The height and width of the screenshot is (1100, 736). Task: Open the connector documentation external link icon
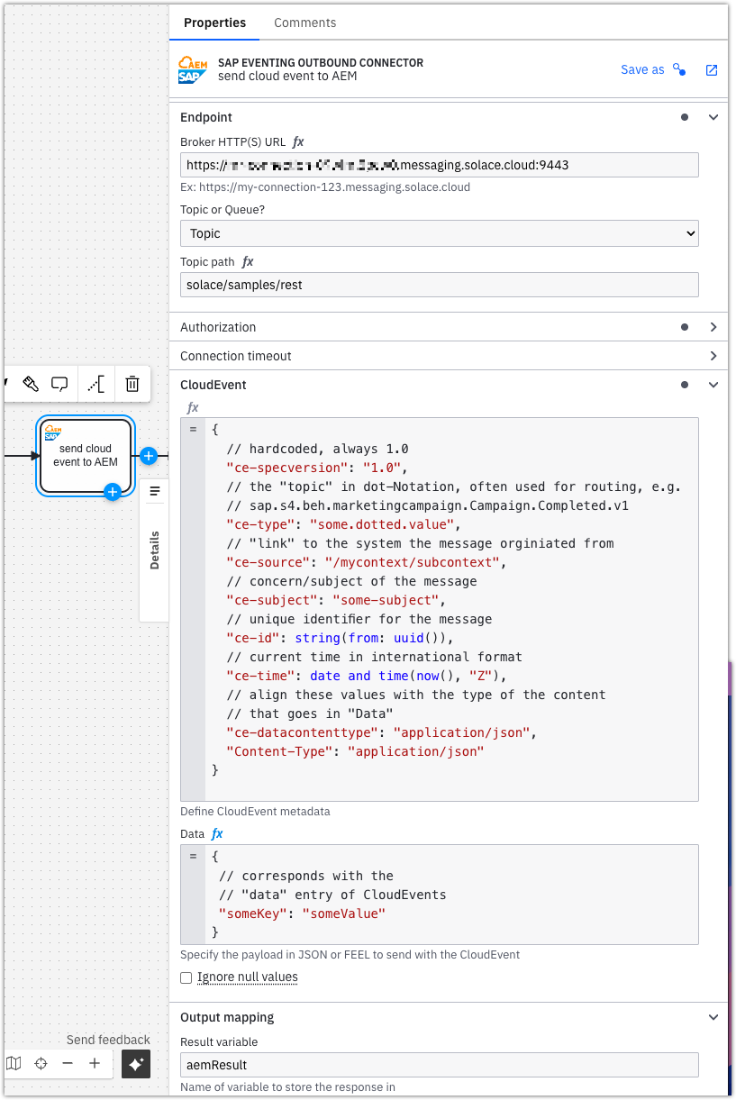712,70
